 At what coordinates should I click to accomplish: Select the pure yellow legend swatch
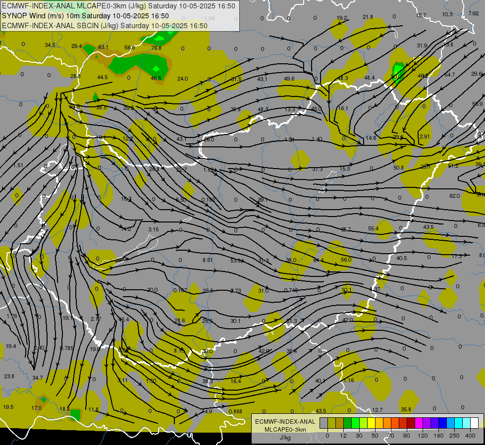pos(372,423)
